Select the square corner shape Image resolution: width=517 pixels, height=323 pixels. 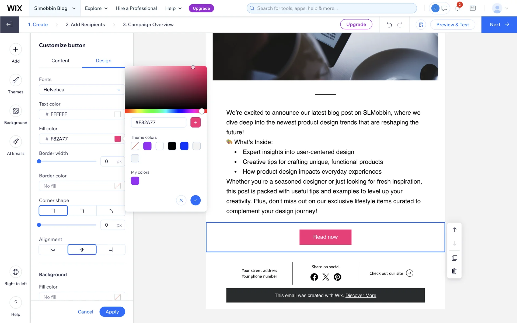pyautogui.click(x=53, y=210)
